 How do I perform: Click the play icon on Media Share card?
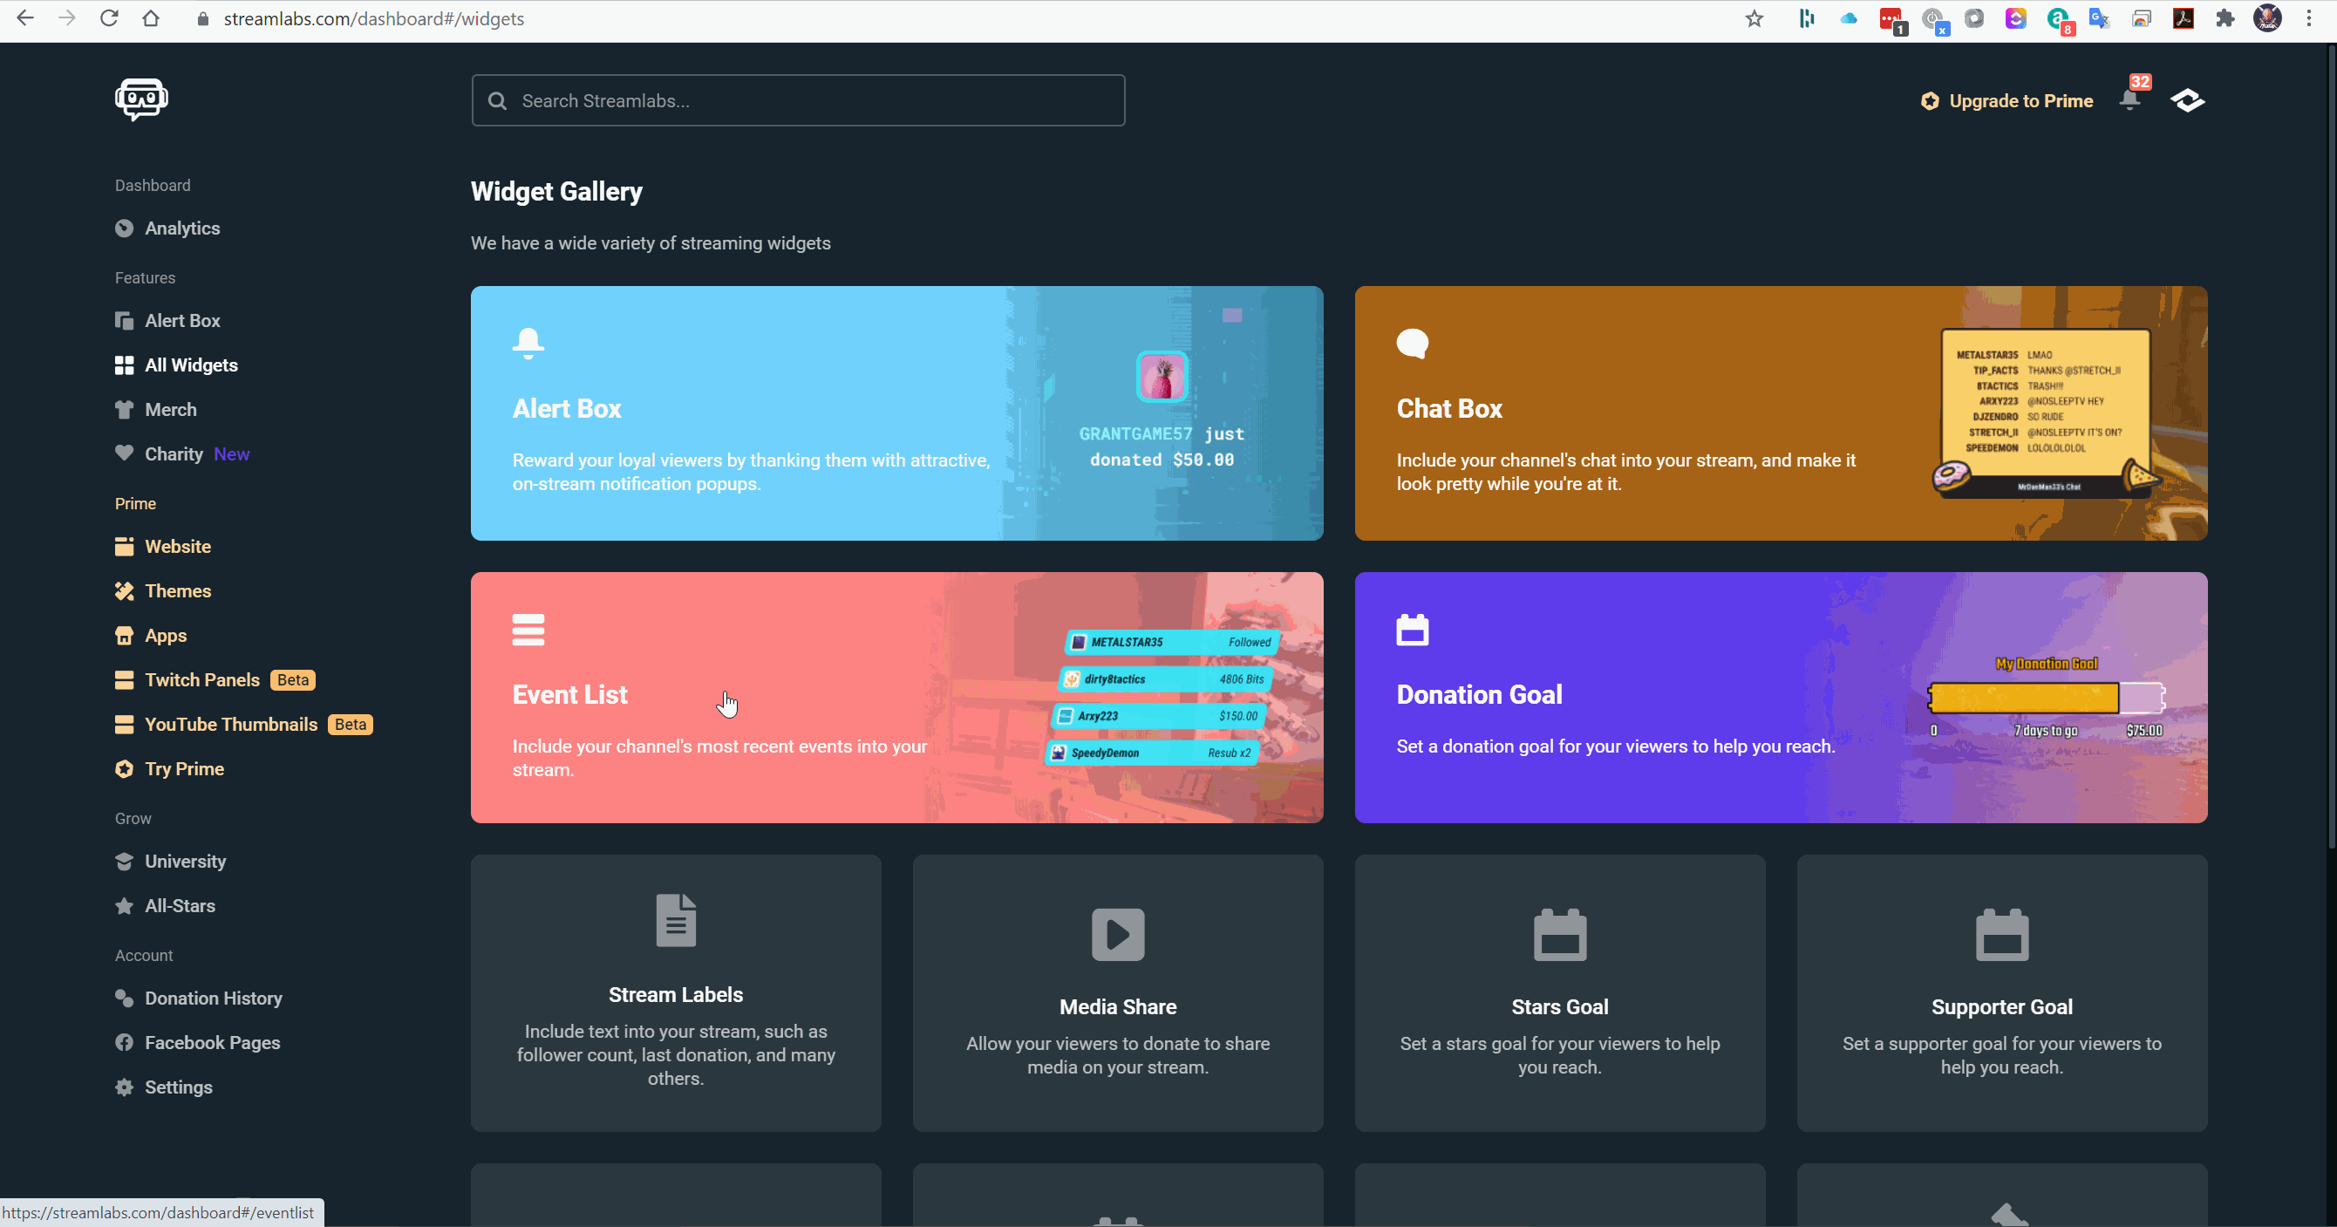pos(1118,934)
